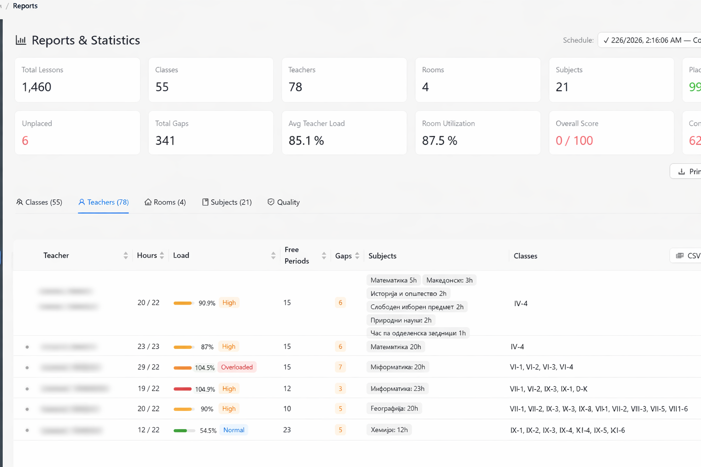Switch to the Classes (55) tab
Screen dimensions: 701x467
[x=39, y=202]
